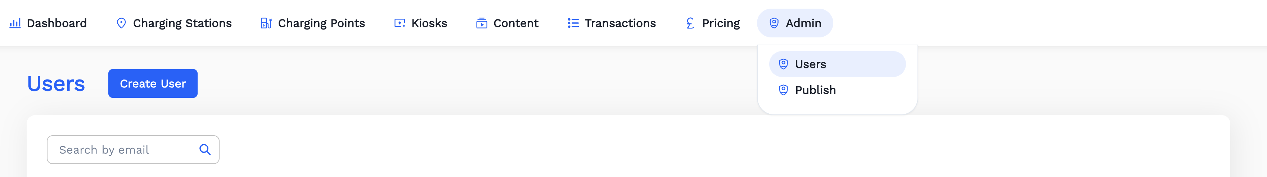Click the Users shield icon in dropdown
The image size is (1267, 177).
pos(784,64)
